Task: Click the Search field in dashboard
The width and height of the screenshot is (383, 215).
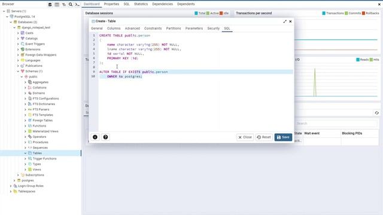Action: (336, 124)
